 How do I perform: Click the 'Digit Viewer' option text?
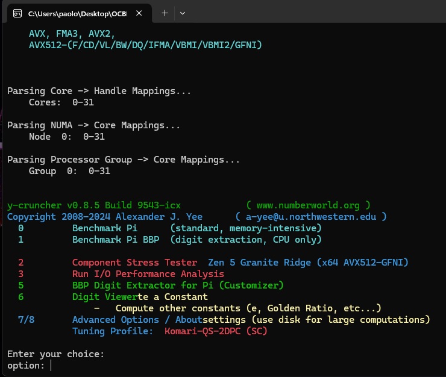[x=105, y=297]
